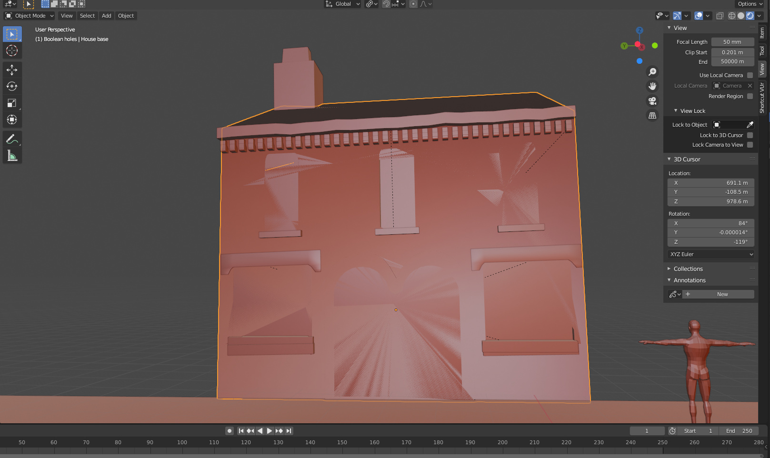Jump to timeline end frame
The width and height of the screenshot is (770, 458).
289,431
